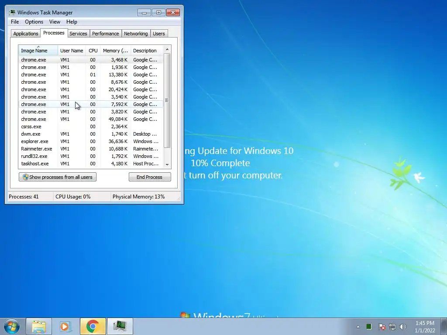Open the network tray icon
This screenshot has width=447, height=335.
tap(392, 327)
